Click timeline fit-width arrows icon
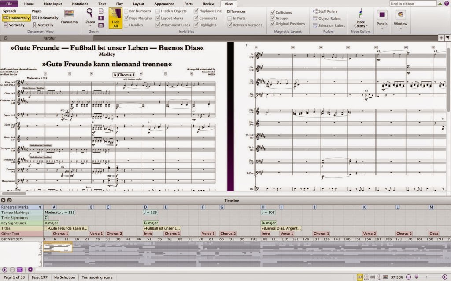The height and width of the screenshot is (281, 451). (x=19, y=270)
